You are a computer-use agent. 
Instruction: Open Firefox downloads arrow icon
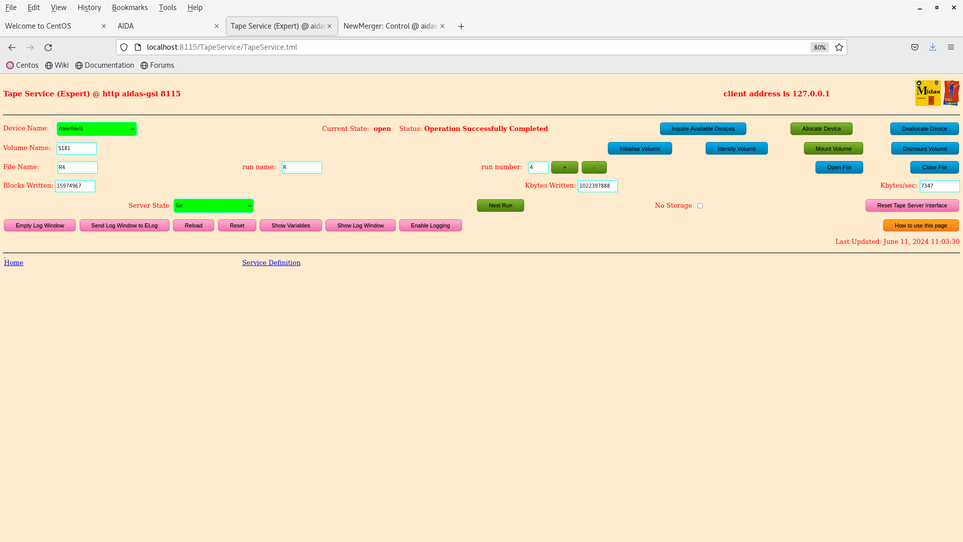(932, 47)
